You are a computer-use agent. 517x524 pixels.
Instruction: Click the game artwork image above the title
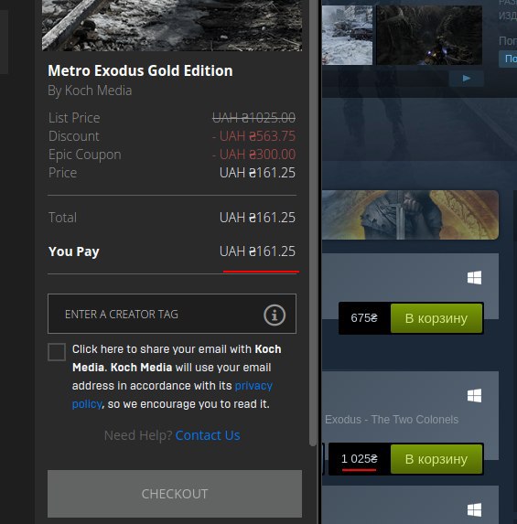(172, 26)
